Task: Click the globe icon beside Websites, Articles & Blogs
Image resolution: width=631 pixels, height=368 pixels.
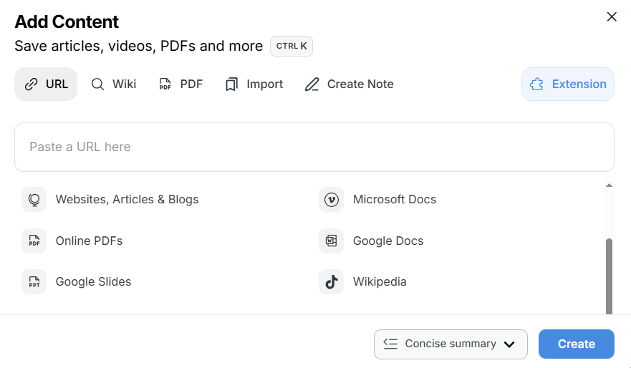Action: 34,199
